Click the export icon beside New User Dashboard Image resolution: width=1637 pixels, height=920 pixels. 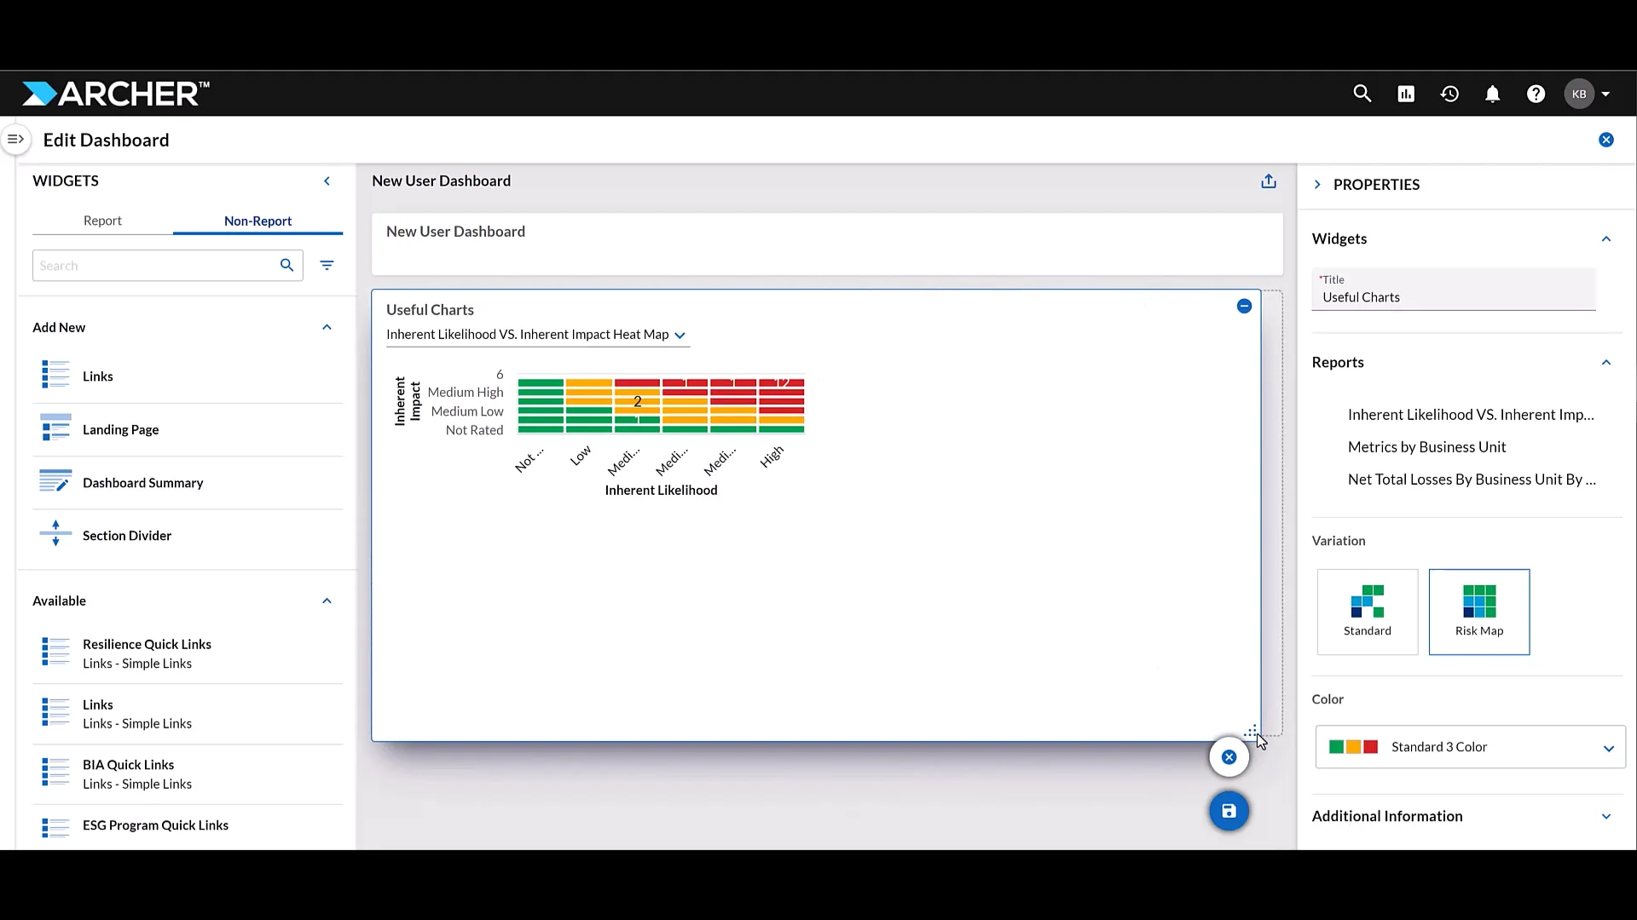coord(1269,181)
